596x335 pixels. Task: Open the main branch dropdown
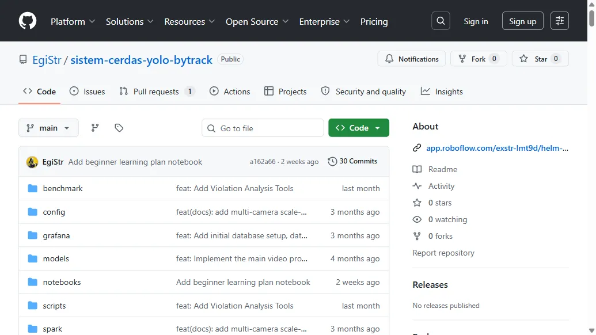pyautogui.click(x=48, y=128)
